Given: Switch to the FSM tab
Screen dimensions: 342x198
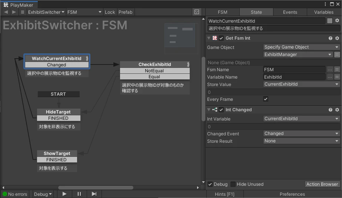Looking at the screenshot, I should pos(222,12).
